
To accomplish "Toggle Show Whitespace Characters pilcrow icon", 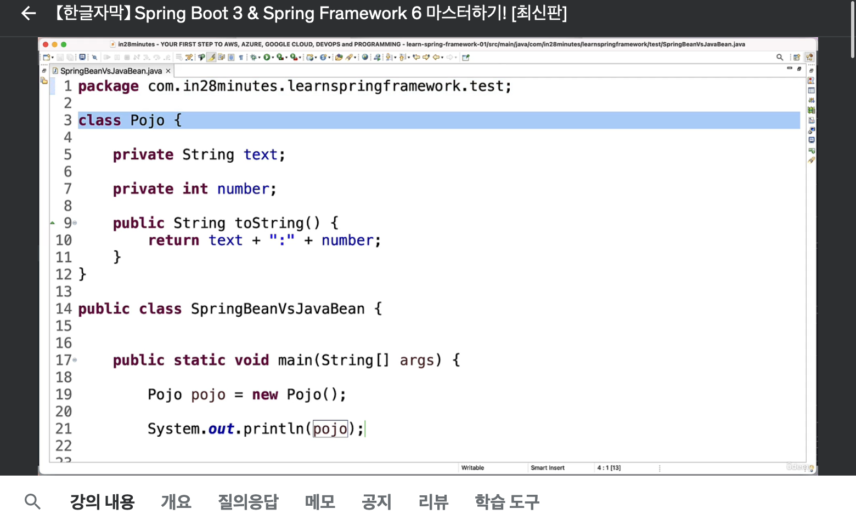I will pyautogui.click(x=241, y=57).
